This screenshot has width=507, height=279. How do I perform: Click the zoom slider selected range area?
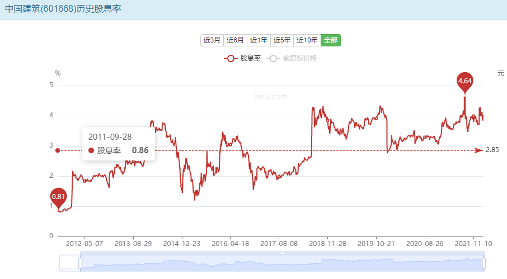[282, 263]
